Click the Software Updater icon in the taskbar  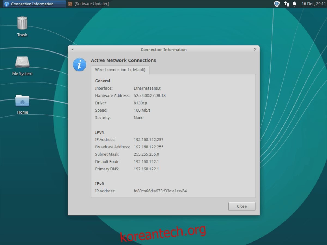70,4
